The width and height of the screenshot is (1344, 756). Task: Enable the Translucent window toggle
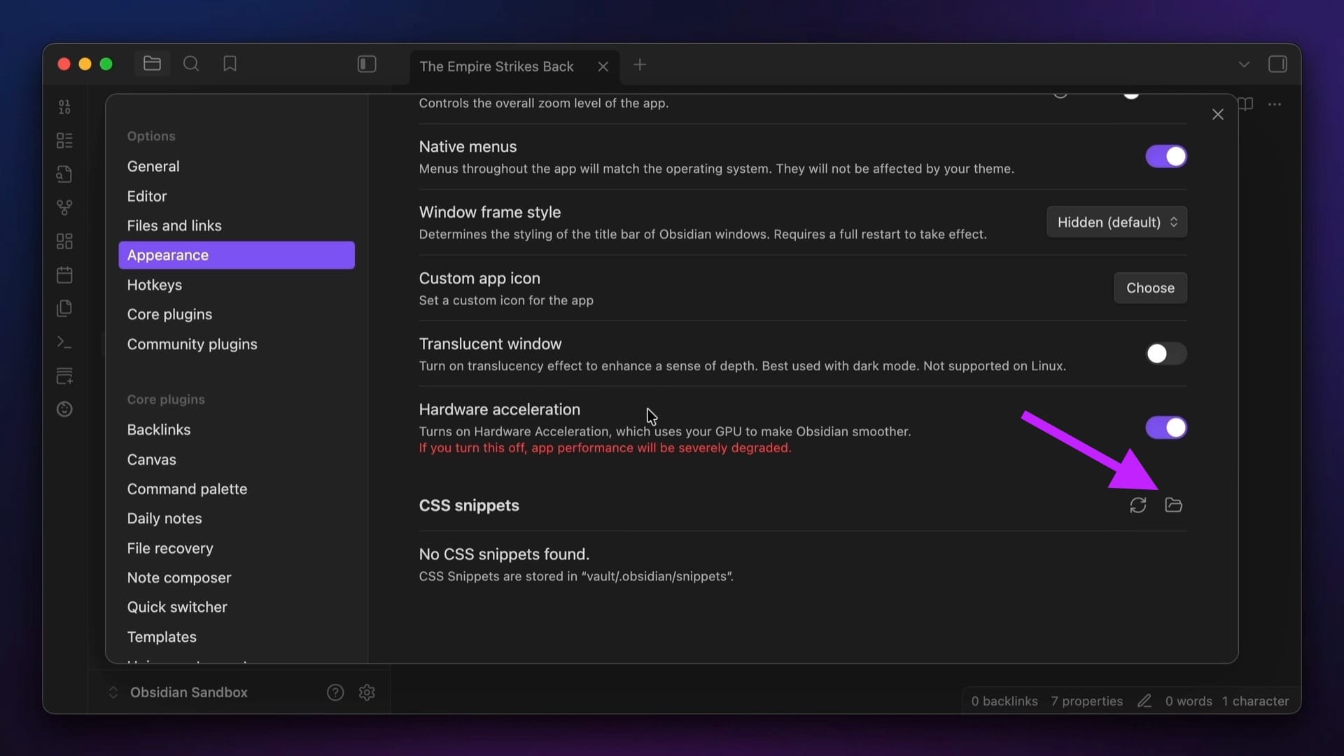tap(1165, 354)
